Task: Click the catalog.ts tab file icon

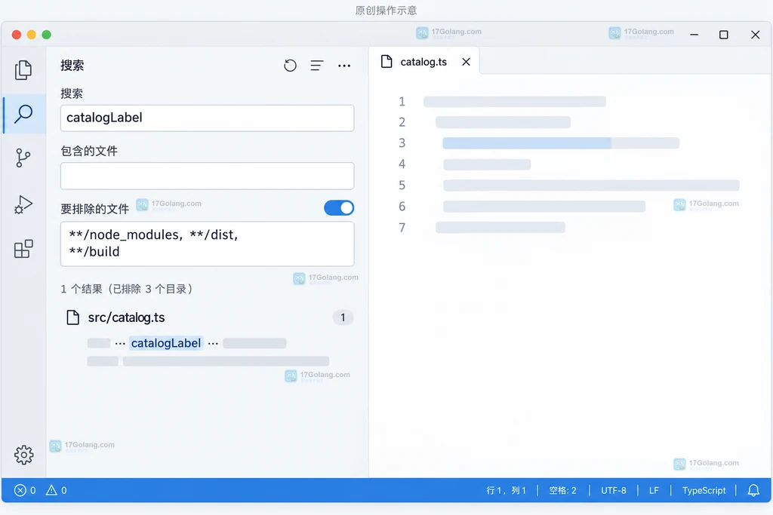Action: 386,62
